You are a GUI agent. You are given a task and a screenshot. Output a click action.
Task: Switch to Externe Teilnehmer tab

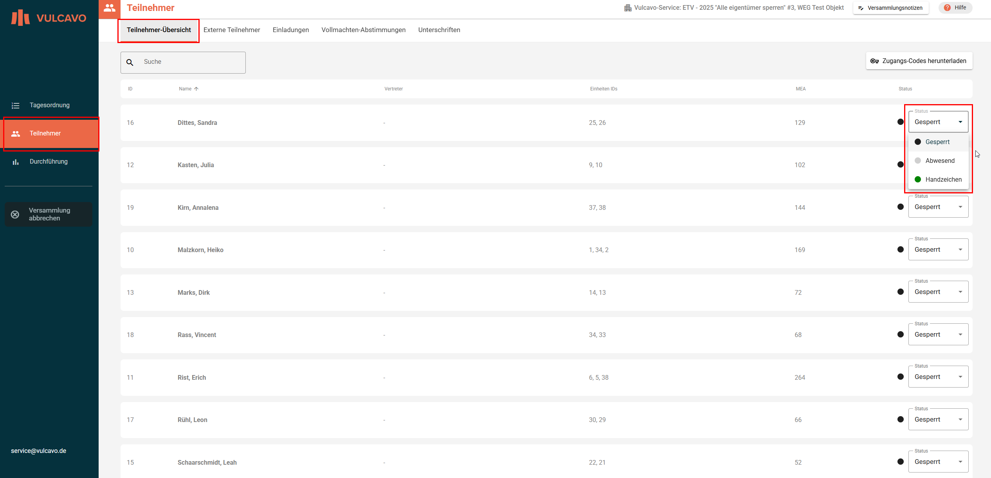(232, 30)
